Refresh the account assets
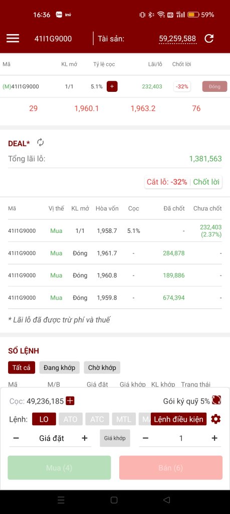230x514 pixels. point(209,38)
